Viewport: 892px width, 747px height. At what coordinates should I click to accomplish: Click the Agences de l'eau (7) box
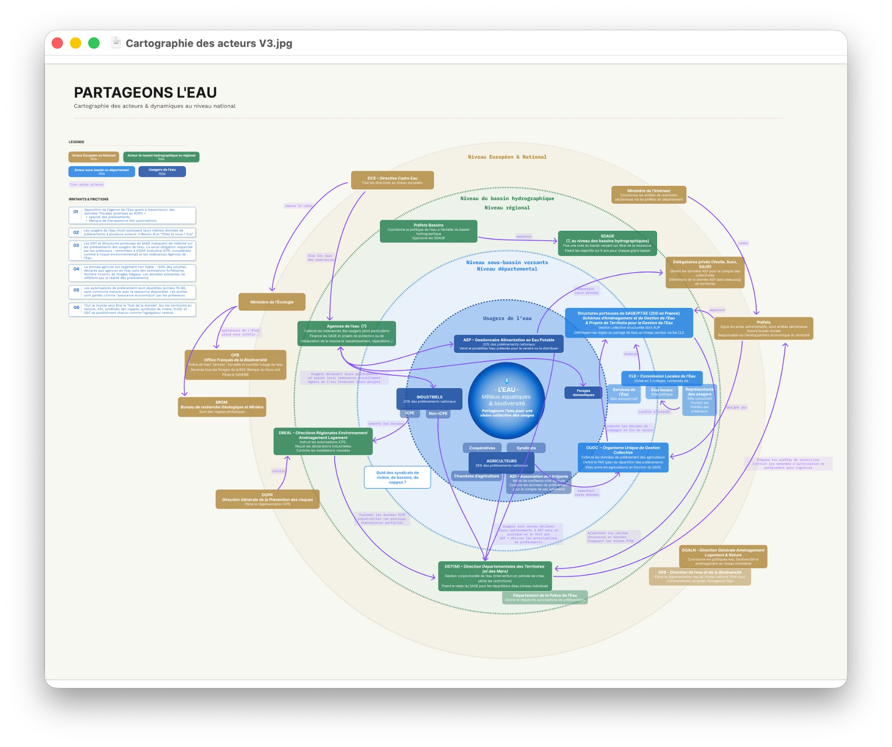(347, 333)
